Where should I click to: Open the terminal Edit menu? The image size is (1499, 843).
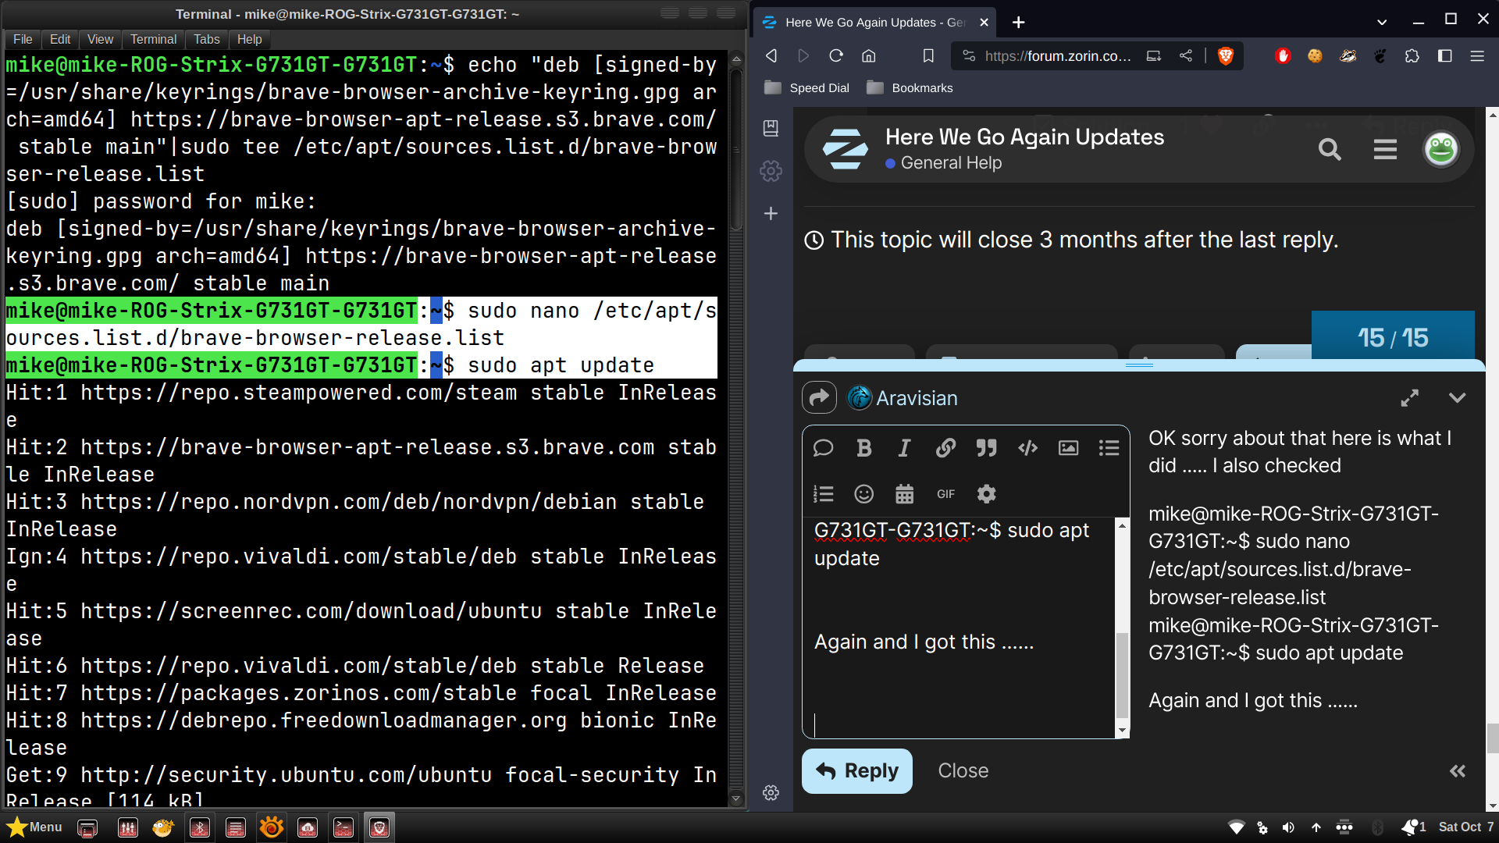click(x=60, y=39)
